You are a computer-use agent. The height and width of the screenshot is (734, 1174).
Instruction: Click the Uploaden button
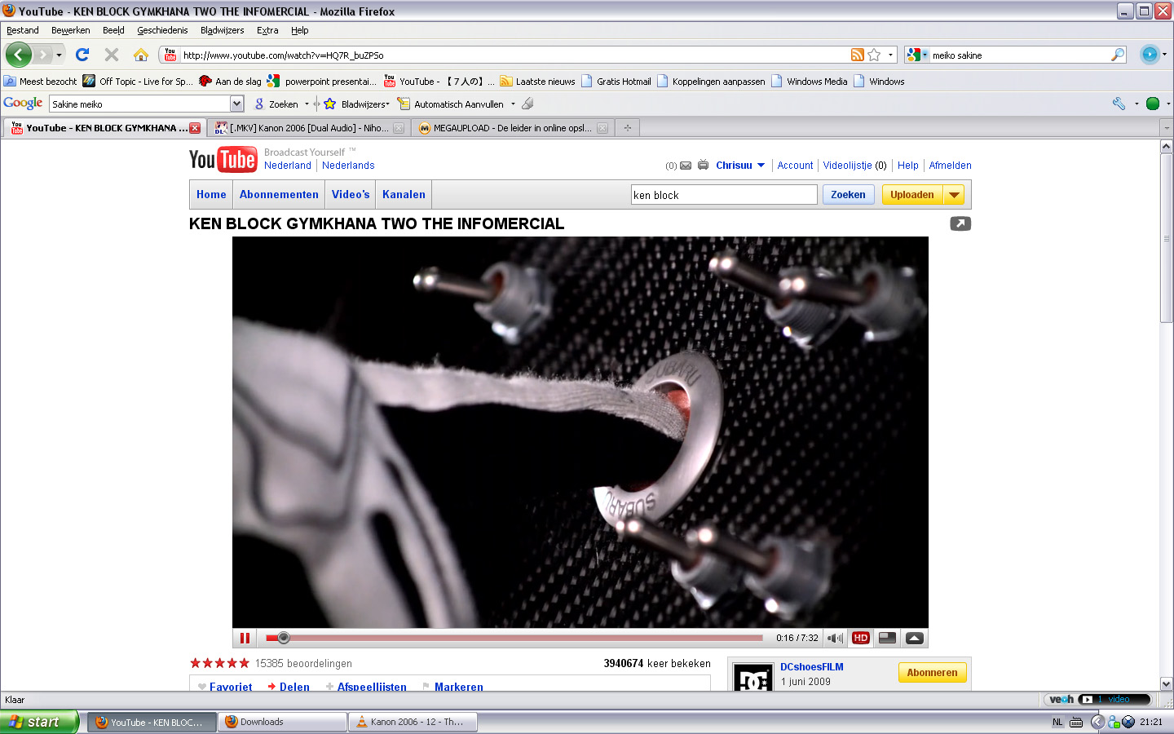(x=912, y=195)
